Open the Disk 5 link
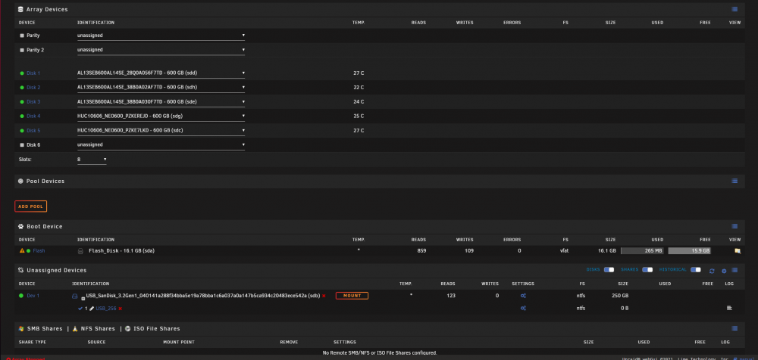This screenshot has width=758, height=360. click(x=33, y=130)
